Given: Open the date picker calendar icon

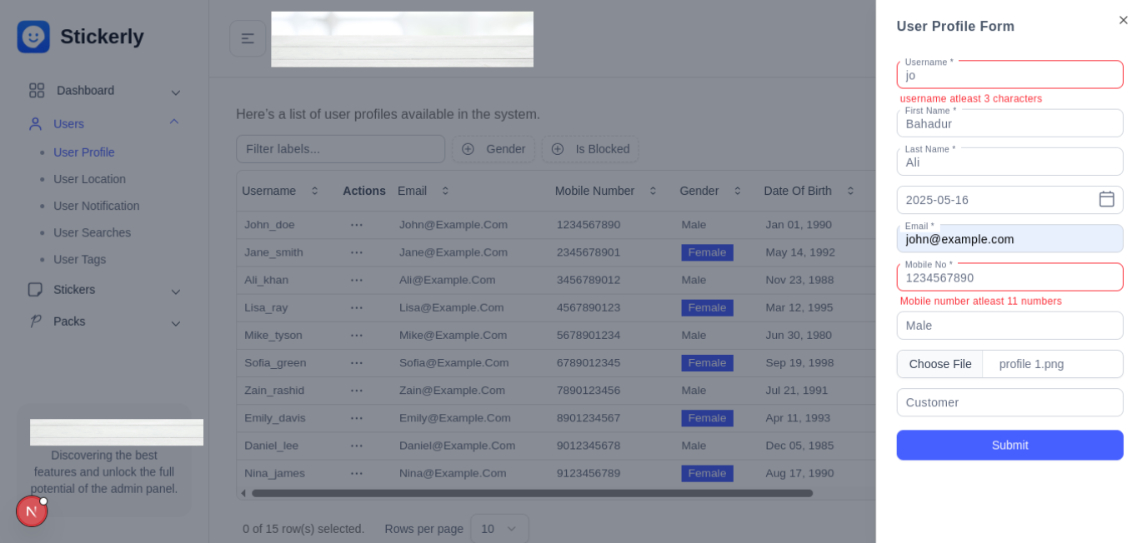Looking at the screenshot, I should 1106,199.
